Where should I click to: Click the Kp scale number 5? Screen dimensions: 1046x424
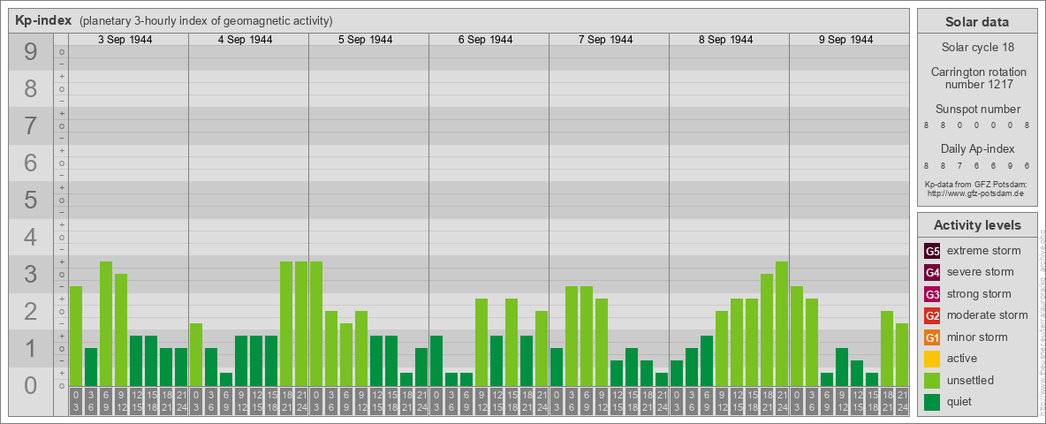(30, 200)
